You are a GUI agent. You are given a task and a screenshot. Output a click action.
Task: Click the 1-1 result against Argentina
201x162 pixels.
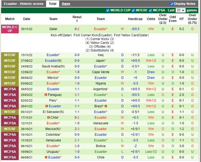pos(77,89)
